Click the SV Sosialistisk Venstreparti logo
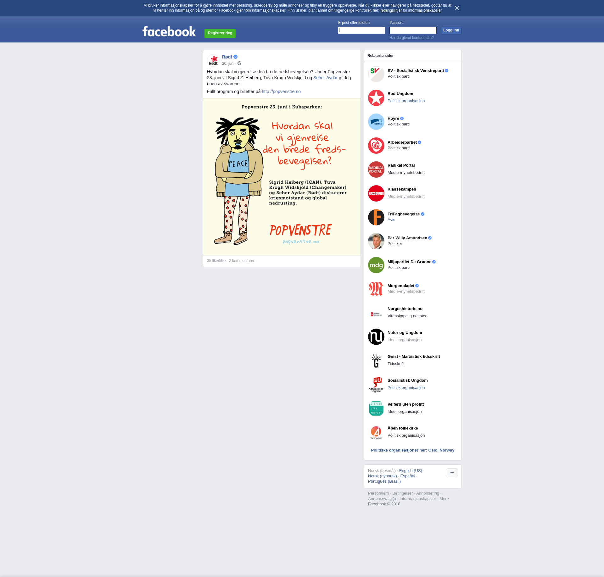The width and height of the screenshot is (604, 577). tap(376, 74)
